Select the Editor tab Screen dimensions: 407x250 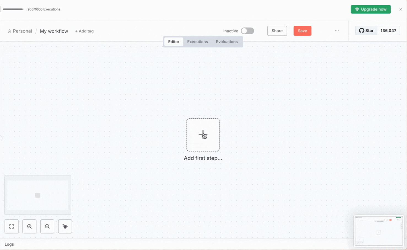tap(174, 41)
